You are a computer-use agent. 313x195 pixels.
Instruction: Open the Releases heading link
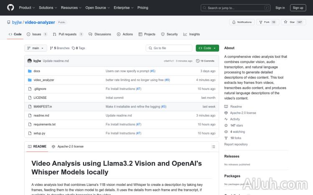(x=232, y=156)
